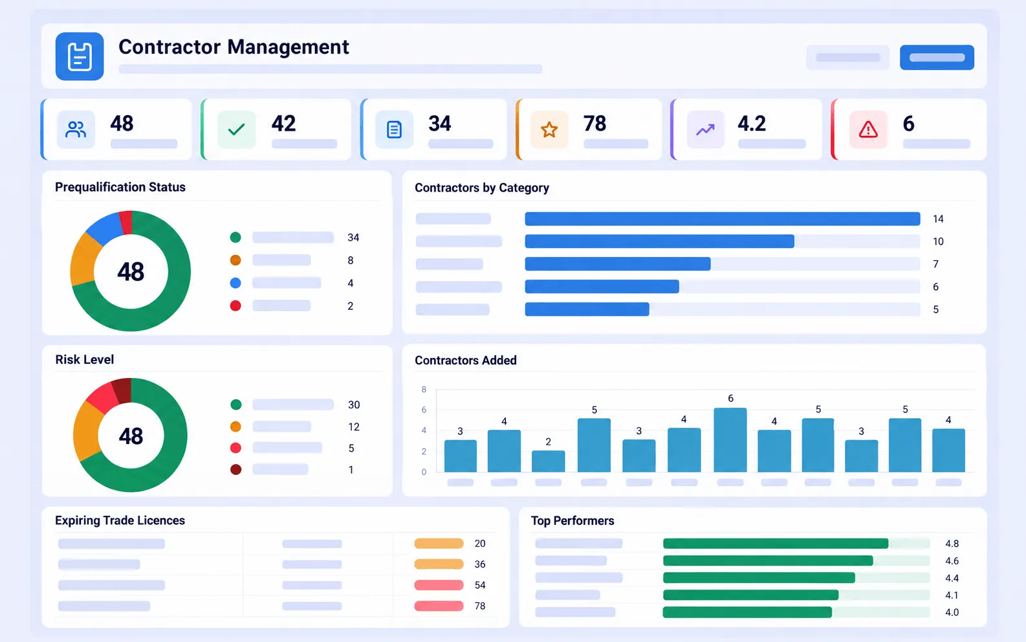The height and width of the screenshot is (642, 1026).
Task: Select the "Risk Level" heading
Action: coord(85,359)
